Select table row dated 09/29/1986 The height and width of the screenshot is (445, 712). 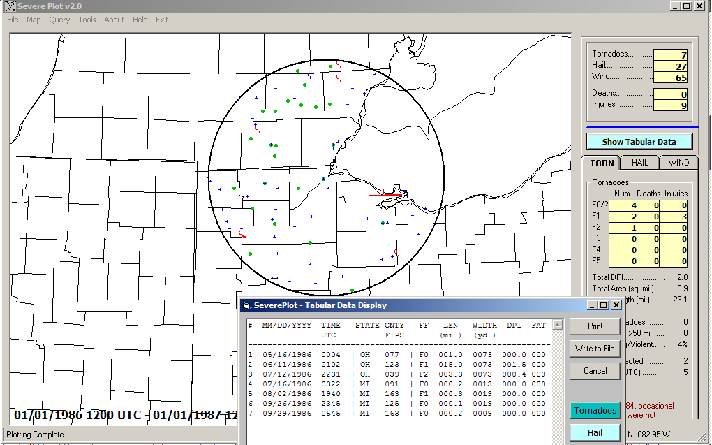tap(397, 414)
